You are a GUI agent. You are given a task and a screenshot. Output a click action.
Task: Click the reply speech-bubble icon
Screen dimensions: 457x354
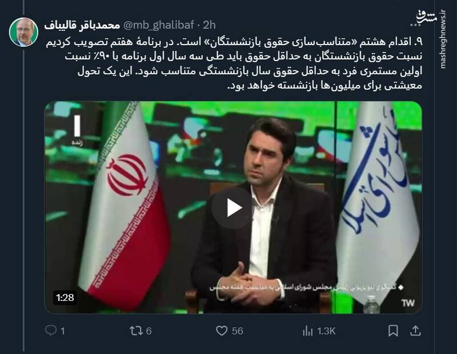point(51,331)
